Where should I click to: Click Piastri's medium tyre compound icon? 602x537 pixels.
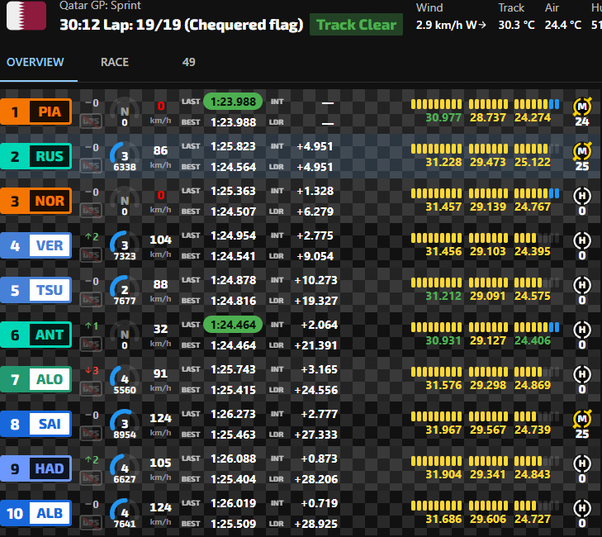pyautogui.click(x=582, y=107)
